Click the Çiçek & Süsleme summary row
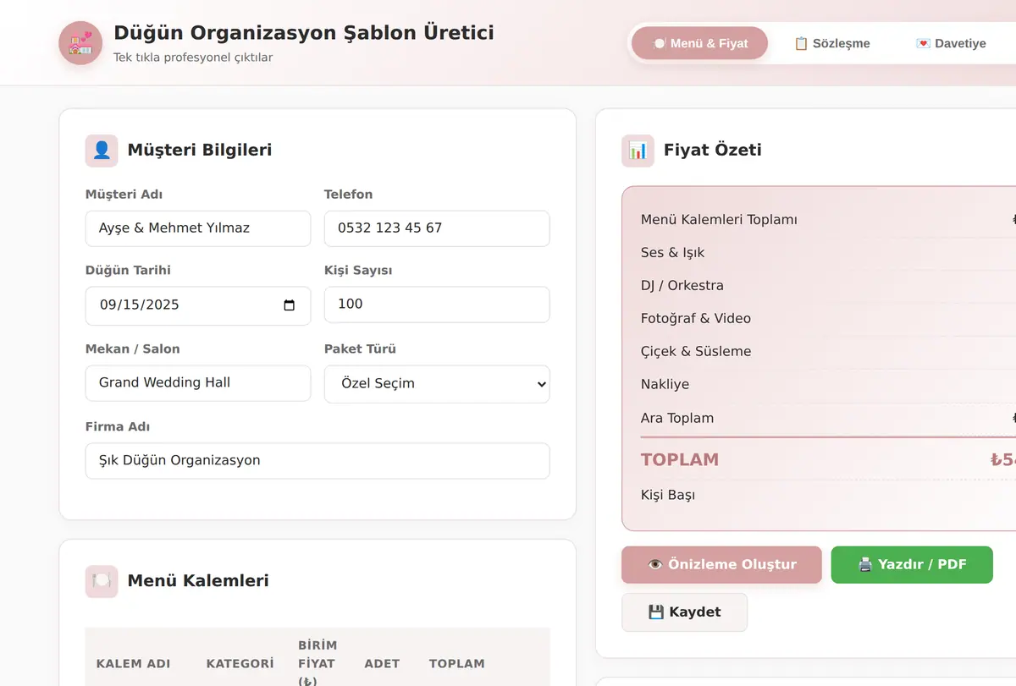1016x686 pixels. tap(828, 351)
